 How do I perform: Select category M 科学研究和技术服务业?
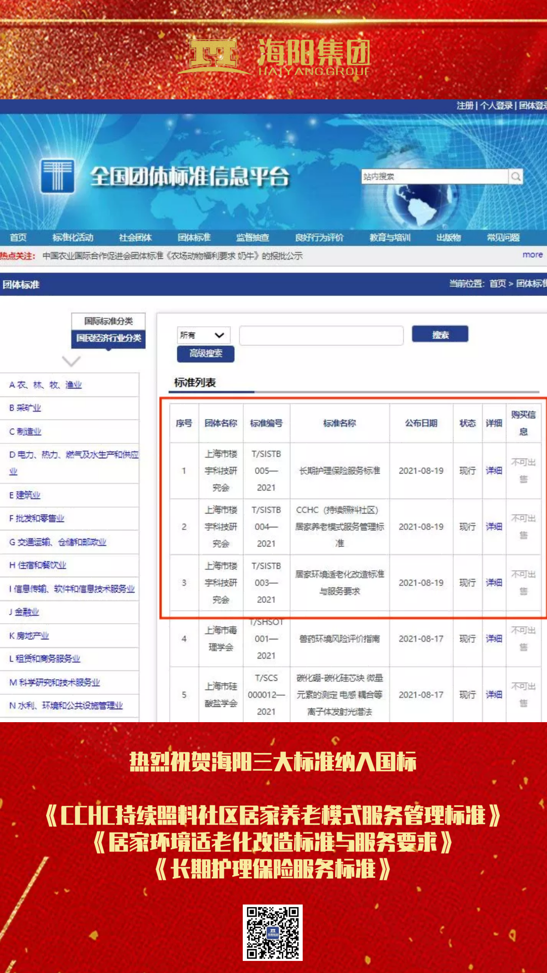[x=55, y=682]
